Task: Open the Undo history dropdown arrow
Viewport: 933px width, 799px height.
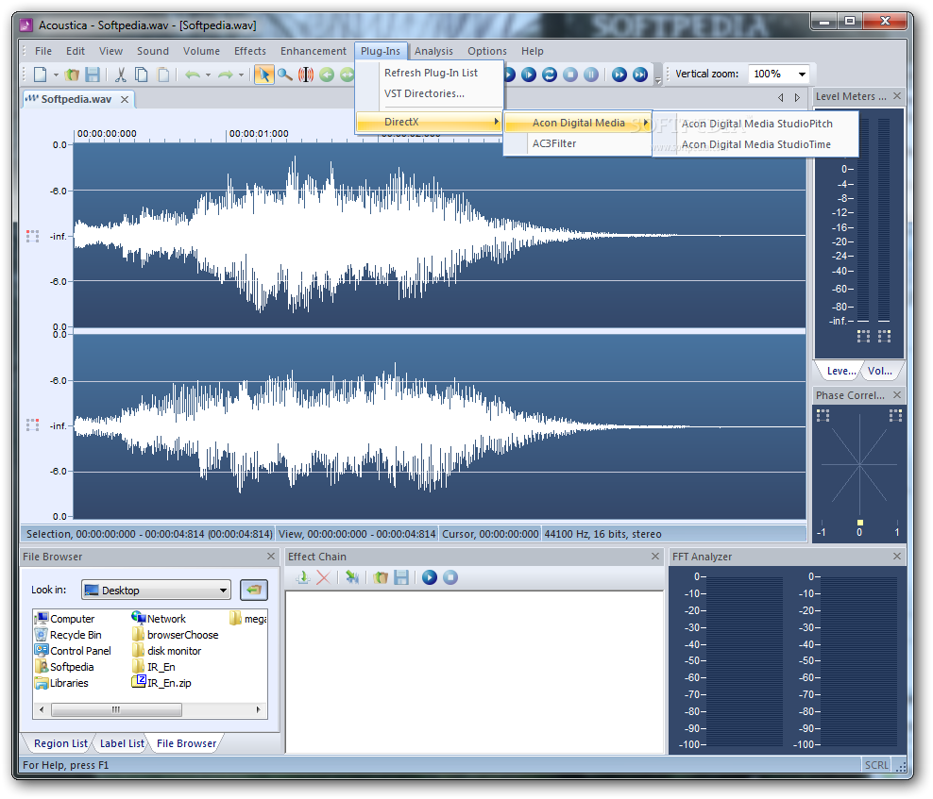Action: (x=208, y=75)
